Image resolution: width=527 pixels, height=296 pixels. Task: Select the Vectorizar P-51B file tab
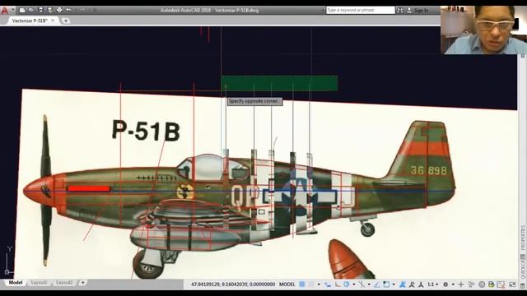[30, 21]
